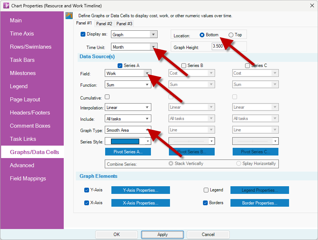318x240 pixels.
Task: Select the Top location radio button
Action: coord(231,35)
